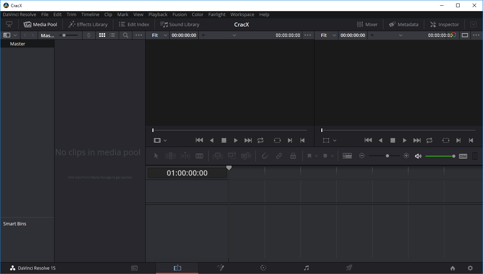Go to first frame in source viewer
Screen dimensions: 483x274
[199, 141]
